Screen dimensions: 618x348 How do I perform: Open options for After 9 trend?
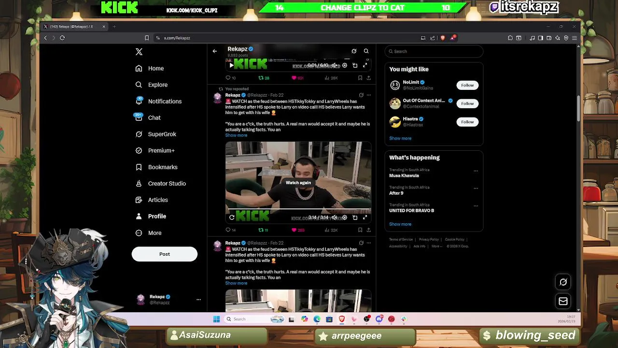[x=476, y=188]
